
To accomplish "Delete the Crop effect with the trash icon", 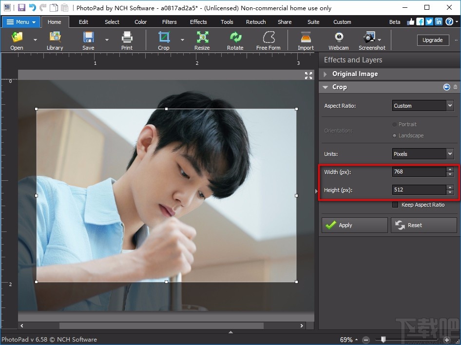I will tap(456, 87).
